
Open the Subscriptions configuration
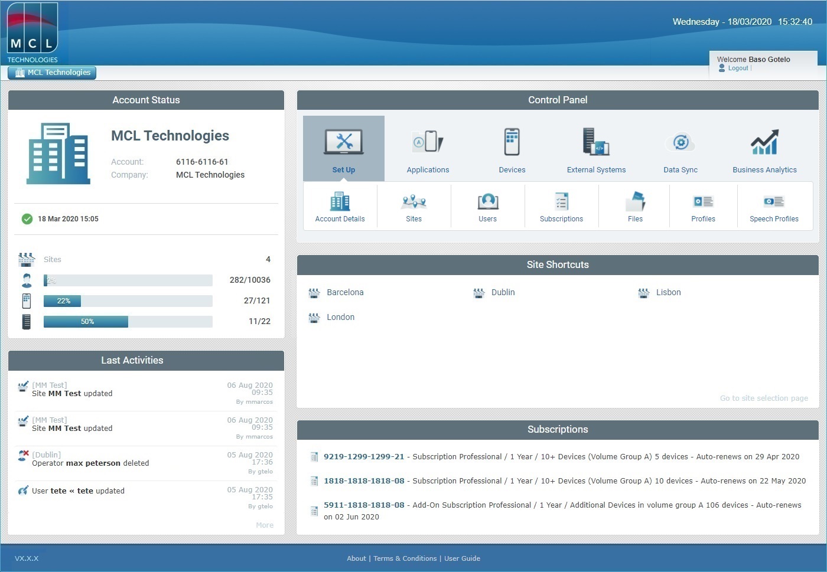(x=561, y=206)
